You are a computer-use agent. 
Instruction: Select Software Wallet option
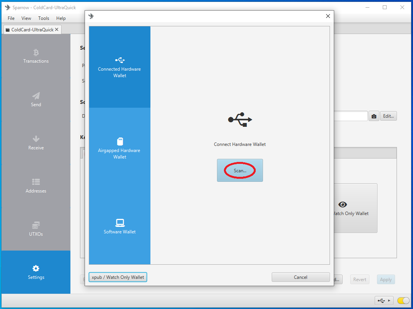point(119,227)
